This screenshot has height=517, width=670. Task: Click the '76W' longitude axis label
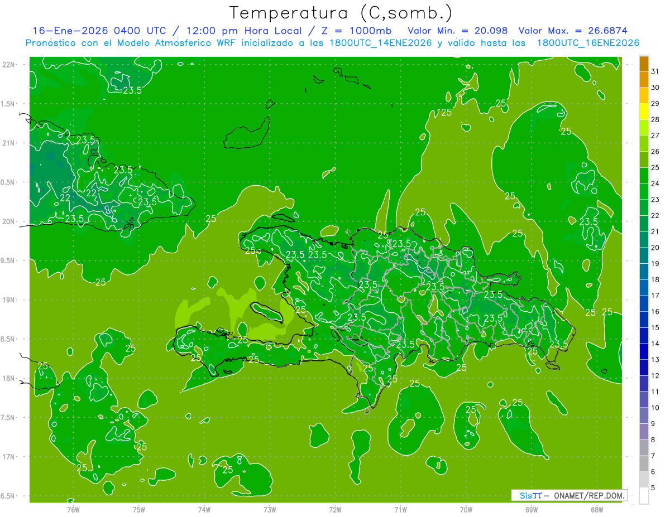[x=73, y=510]
